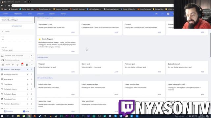Switch to Chrome in the taskbar

coord(29,116)
